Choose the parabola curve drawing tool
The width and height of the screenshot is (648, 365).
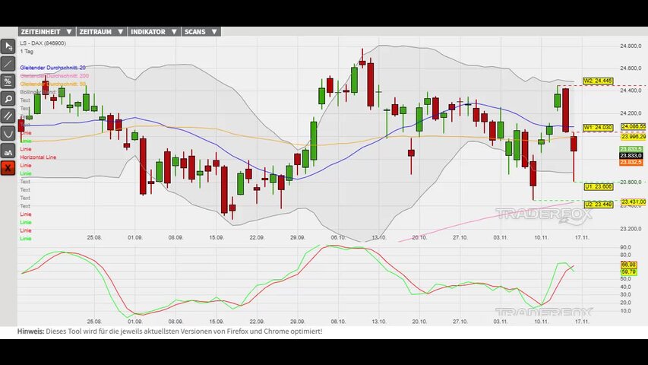click(x=8, y=133)
